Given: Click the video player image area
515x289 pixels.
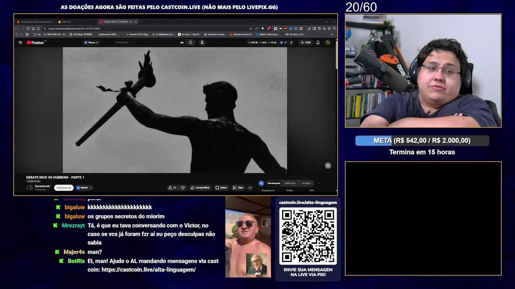Looking at the screenshot, I should [x=175, y=110].
